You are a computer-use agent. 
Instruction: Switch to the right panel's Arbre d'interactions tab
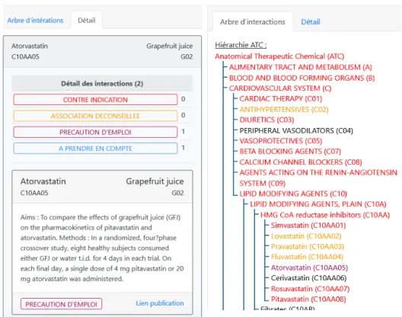tap(253, 22)
